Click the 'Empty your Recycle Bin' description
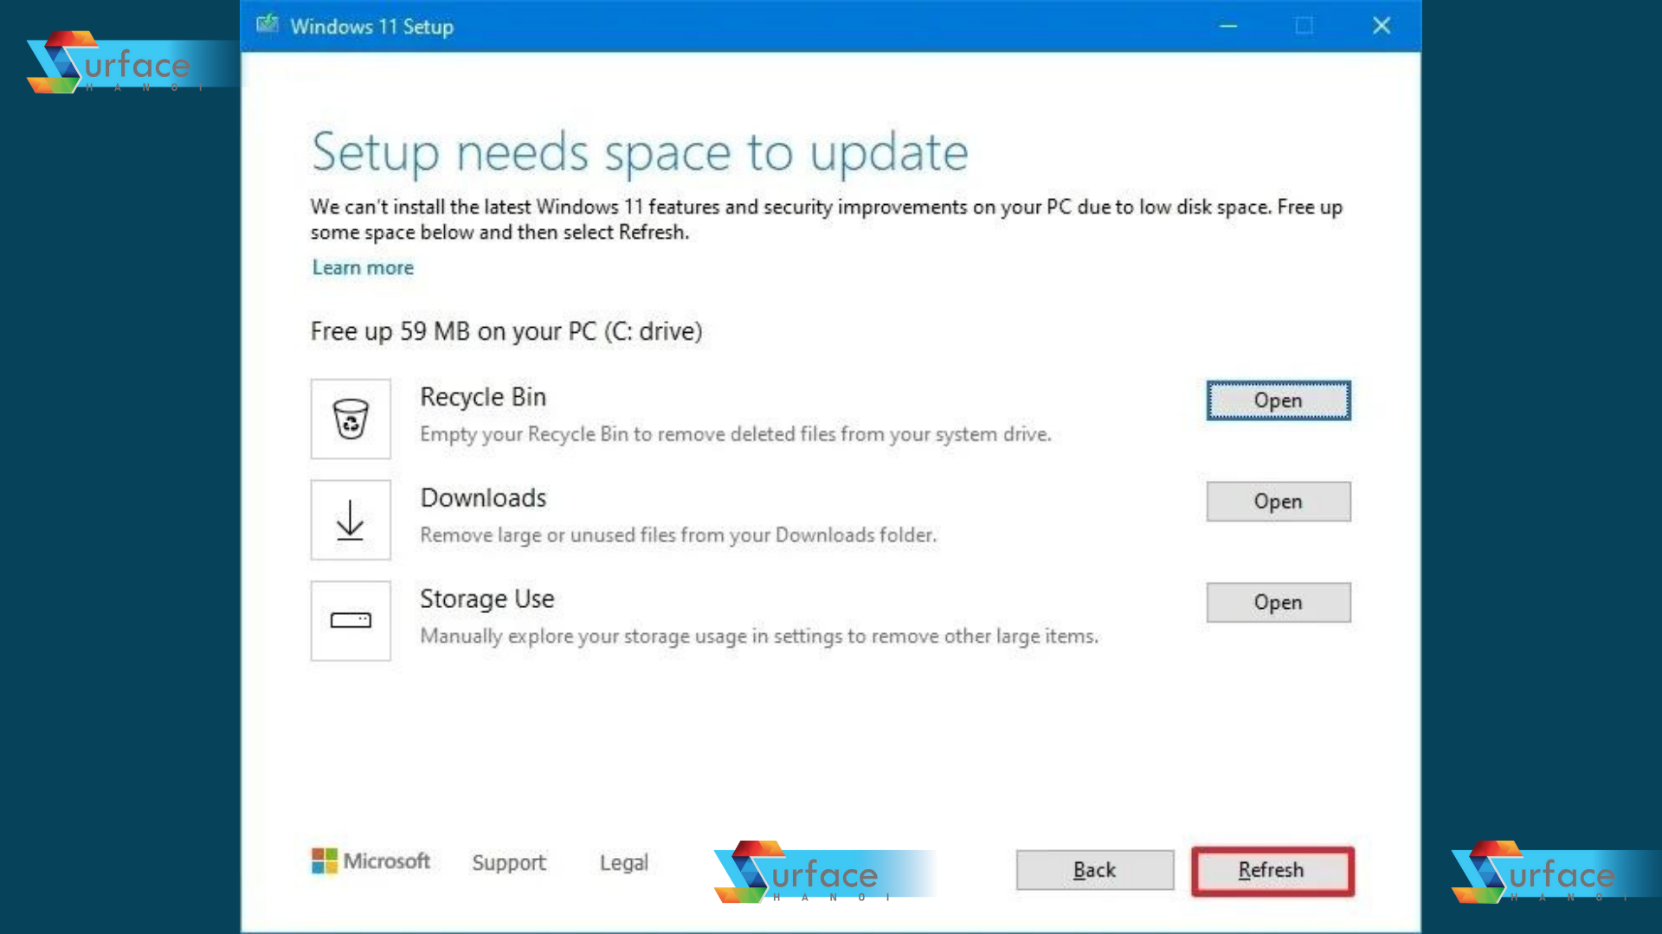Screen dimensions: 1662x934 736,434
